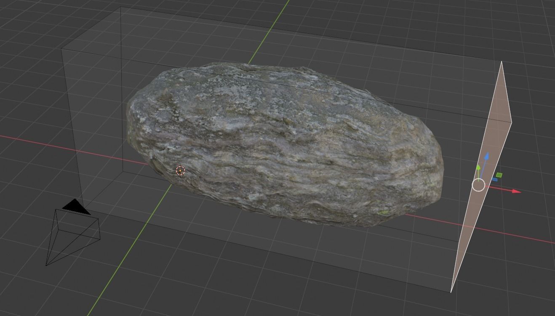Select the camera wireframe object
This screenshot has height=316, width=555.
click(72, 233)
